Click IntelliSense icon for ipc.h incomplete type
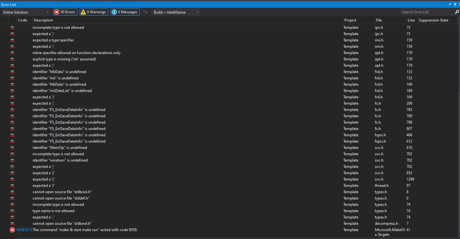 tap(12, 28)
